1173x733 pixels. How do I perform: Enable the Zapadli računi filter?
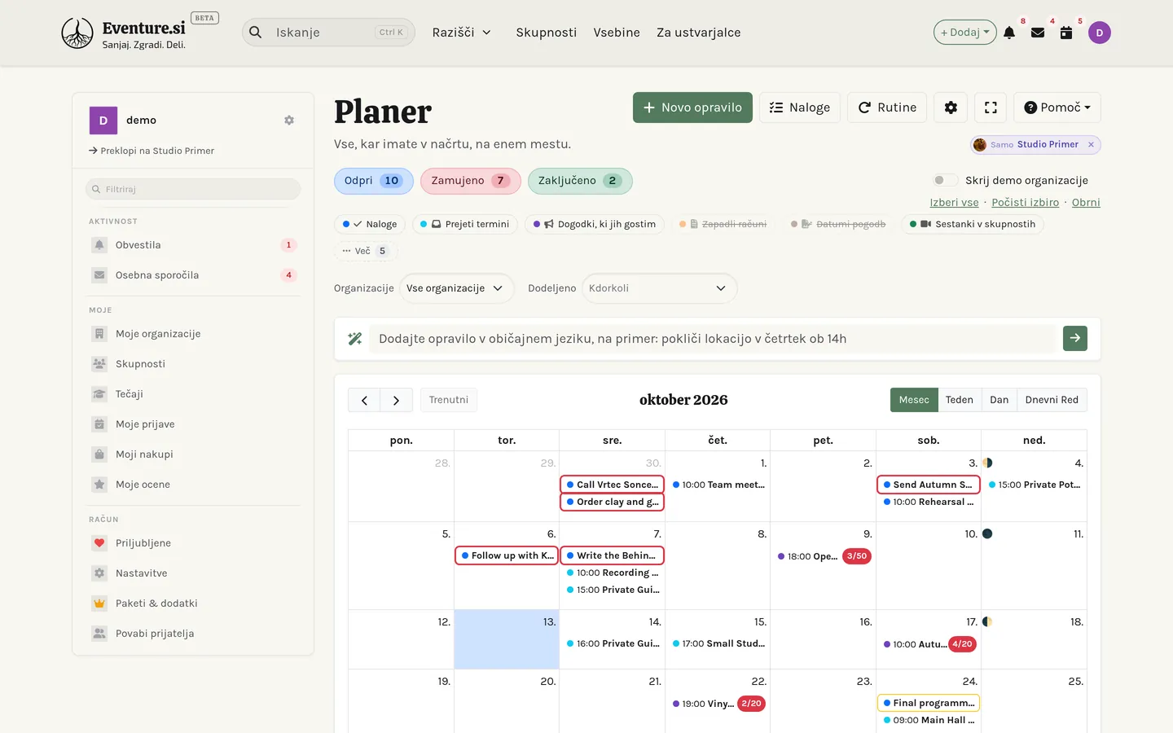tap(723, 224)
